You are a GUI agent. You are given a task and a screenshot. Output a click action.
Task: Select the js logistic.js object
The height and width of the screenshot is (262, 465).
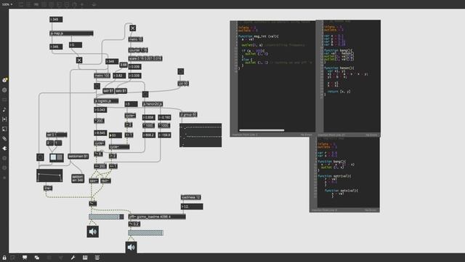coord(106,101)
